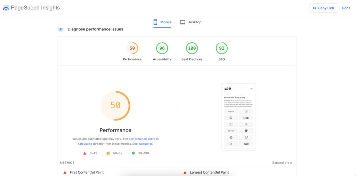356x176 pixels.
Task: Open the 'performance score is calculated' link
Action: [118, 141]
